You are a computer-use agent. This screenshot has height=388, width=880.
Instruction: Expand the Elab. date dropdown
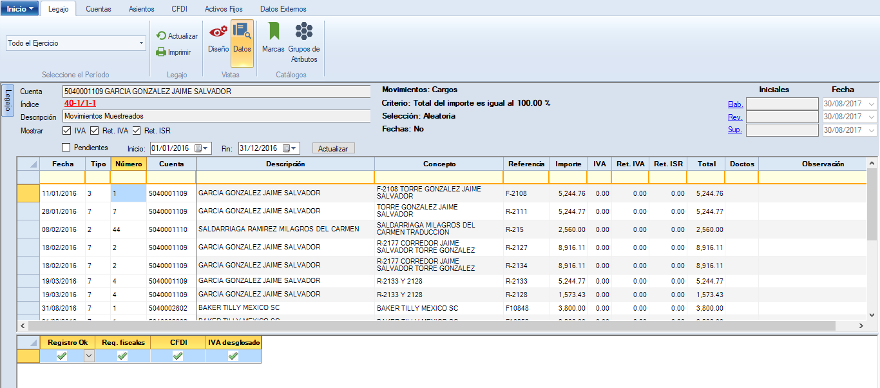pos(872,104)
